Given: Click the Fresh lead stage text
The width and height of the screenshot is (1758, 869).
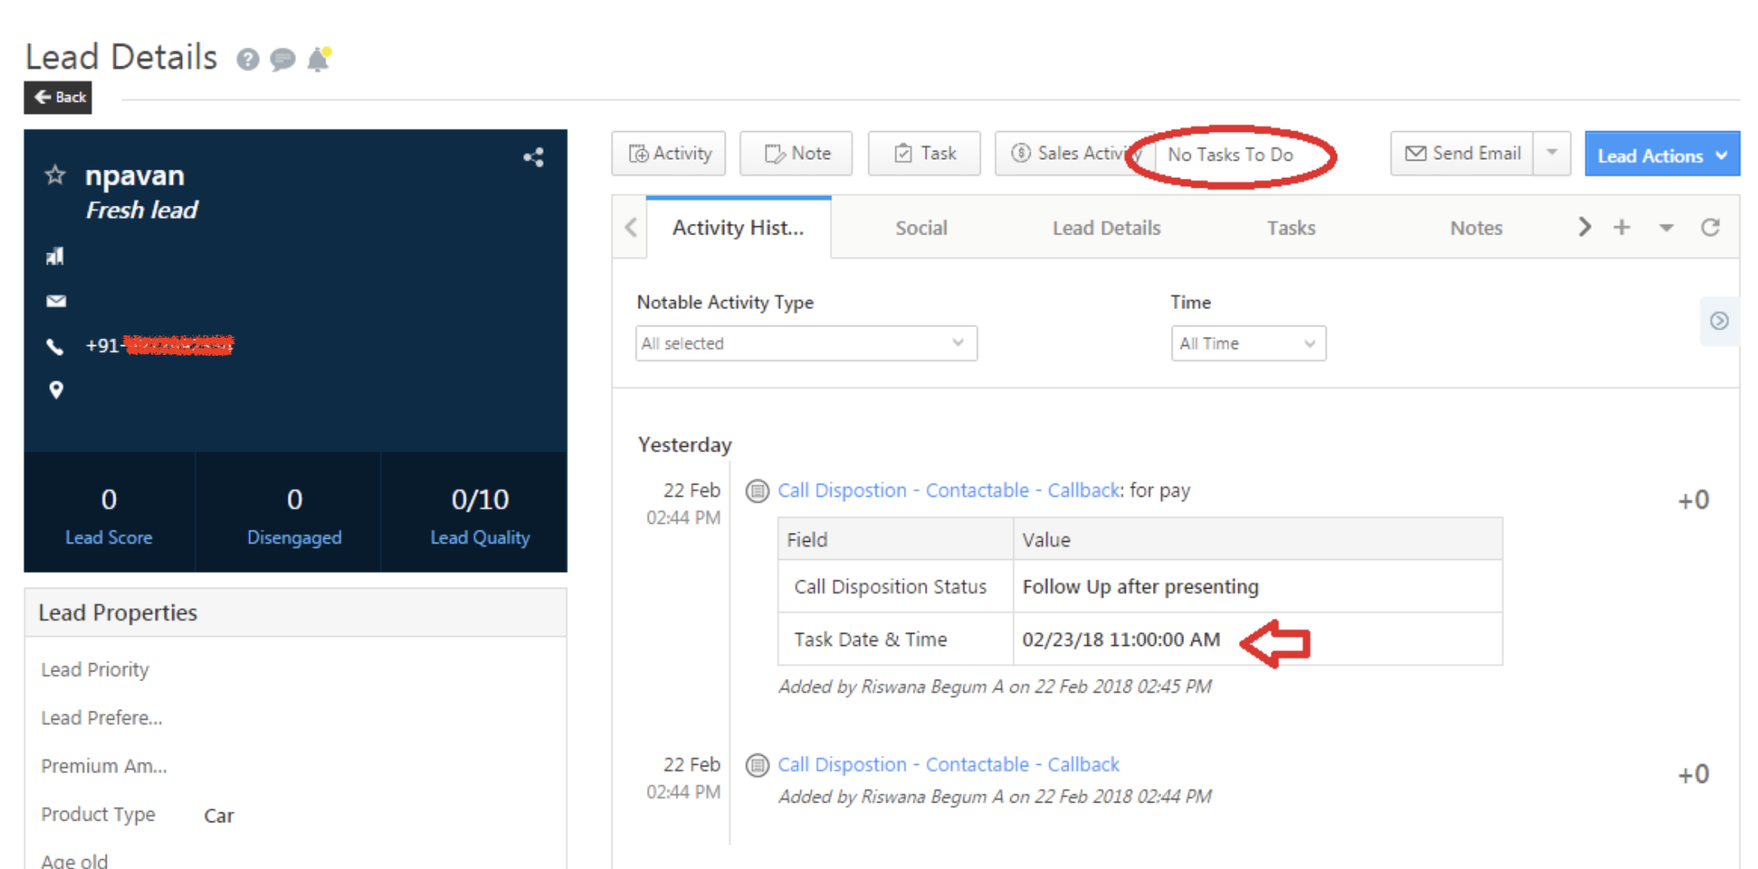Looking at the screenshot, I should point(142,211).
